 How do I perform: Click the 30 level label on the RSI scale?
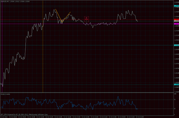click(x=175, y=109)
